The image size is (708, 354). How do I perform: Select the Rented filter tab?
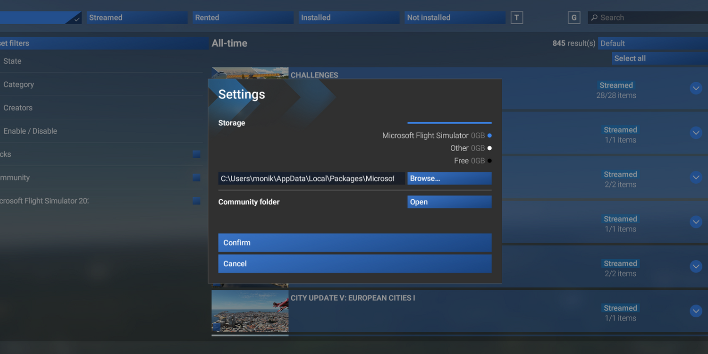point(242,17)
